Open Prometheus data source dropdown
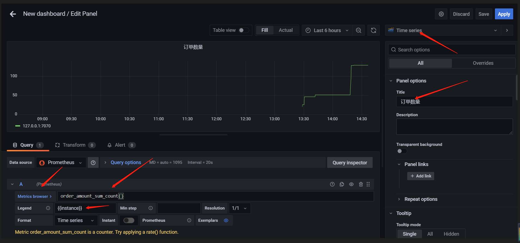The height and width of the screenshot is (243, 520). click(61, 162)
